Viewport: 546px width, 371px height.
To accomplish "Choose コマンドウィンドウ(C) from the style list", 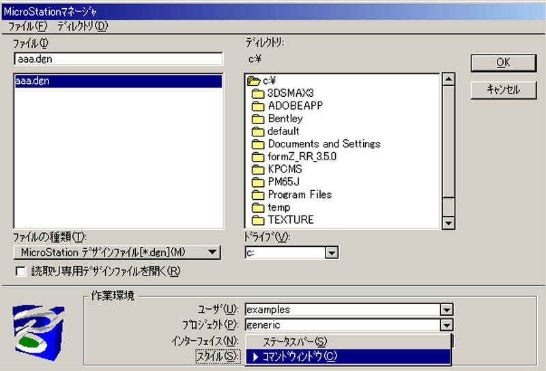I will 348,357.
